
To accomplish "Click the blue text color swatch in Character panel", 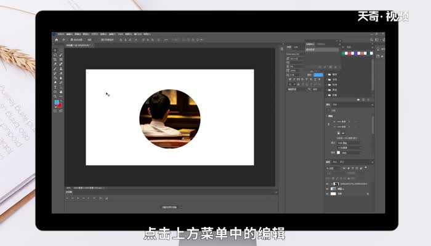I will [x=318, y=74].
